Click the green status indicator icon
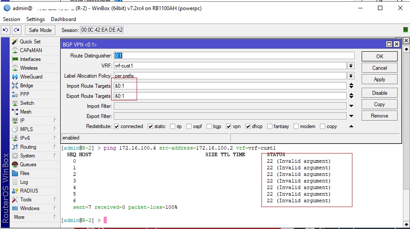The height and width of the screenshot is (229, 410). [x=405, y=30]
